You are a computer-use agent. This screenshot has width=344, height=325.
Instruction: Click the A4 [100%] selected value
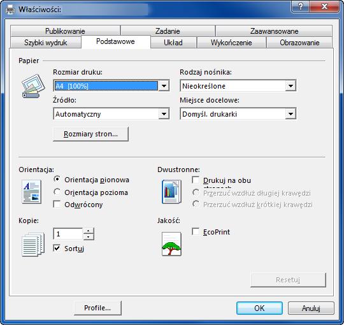pos(106,86)
